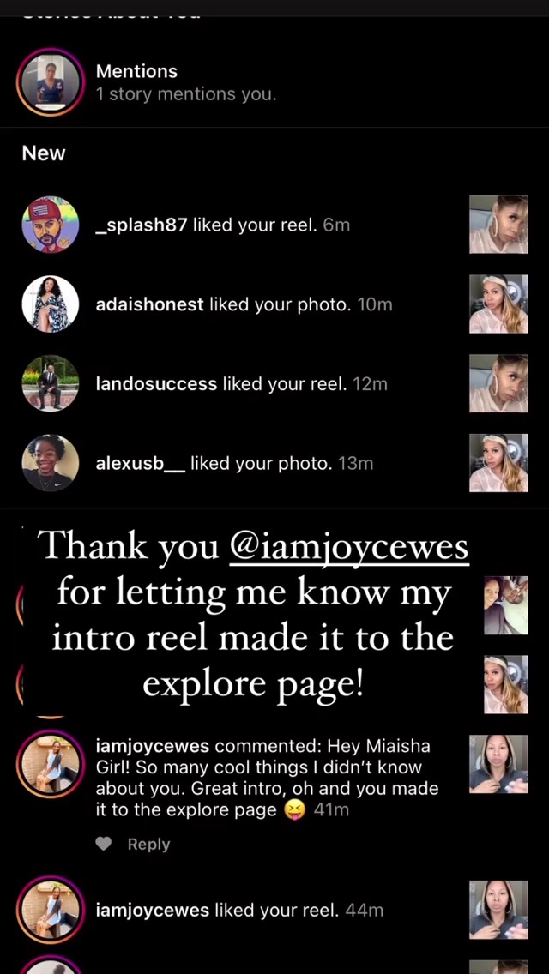Open iamjoycewes avatar on reel like notification
The image size is (549, 974).
point(51,910)
